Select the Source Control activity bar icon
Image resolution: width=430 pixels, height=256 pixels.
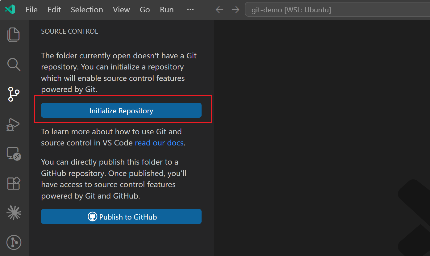click(14, 94)
